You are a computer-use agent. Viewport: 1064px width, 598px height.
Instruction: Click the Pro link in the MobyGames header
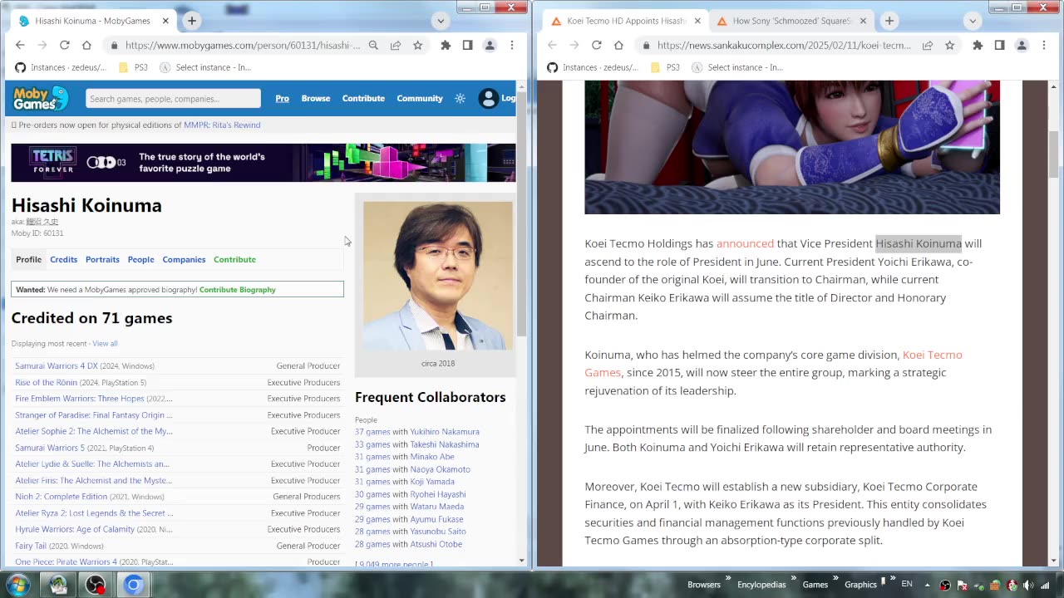tap(283, 98)
